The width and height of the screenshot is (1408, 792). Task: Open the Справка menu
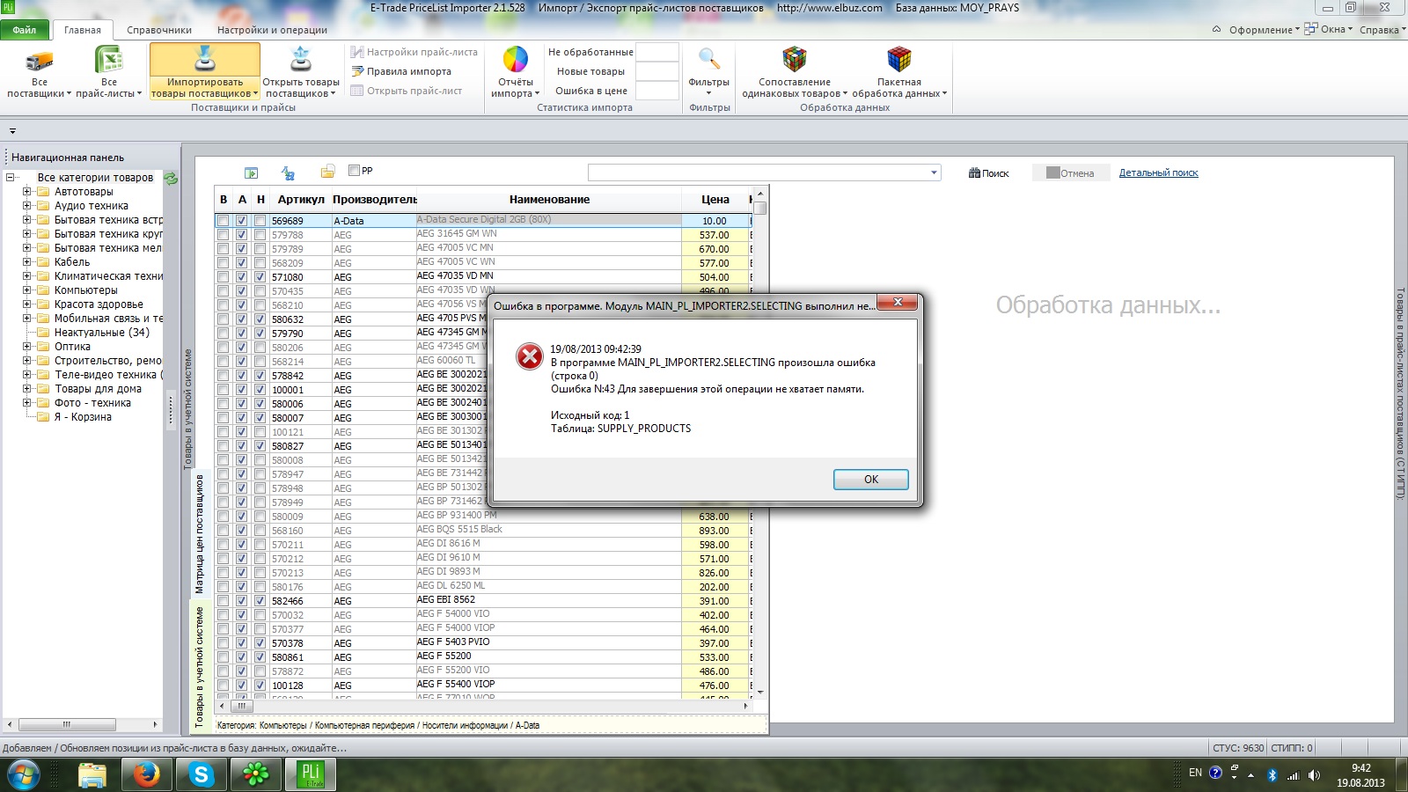pyautogui.click(x=1382, y=30)
